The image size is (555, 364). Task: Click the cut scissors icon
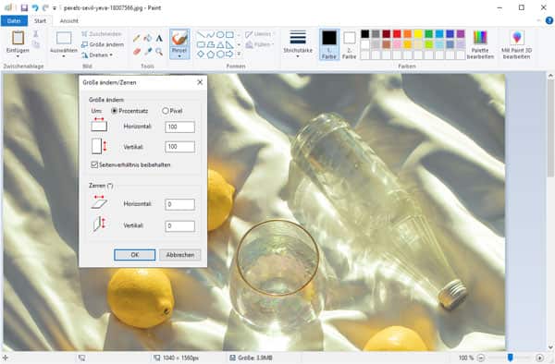[36, 34]
